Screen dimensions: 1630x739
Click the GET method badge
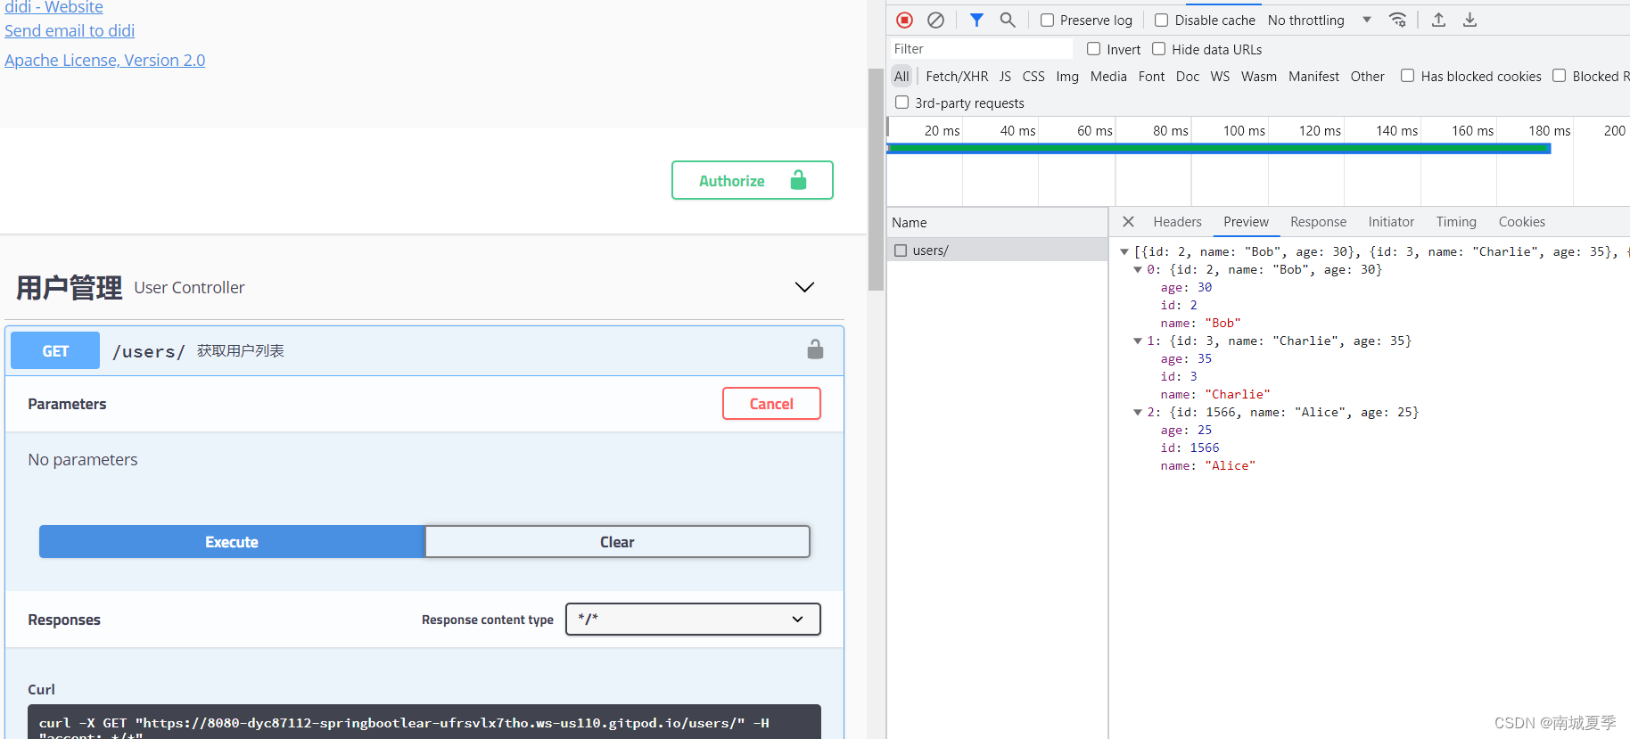(x=55, y=350)
